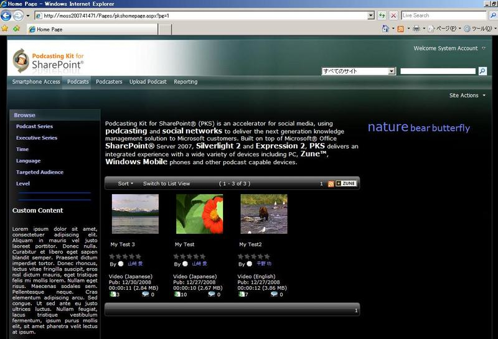Click the IE Home toolbar icon
This screenshot has height=339, width=498.
click(x=385, y=29)
